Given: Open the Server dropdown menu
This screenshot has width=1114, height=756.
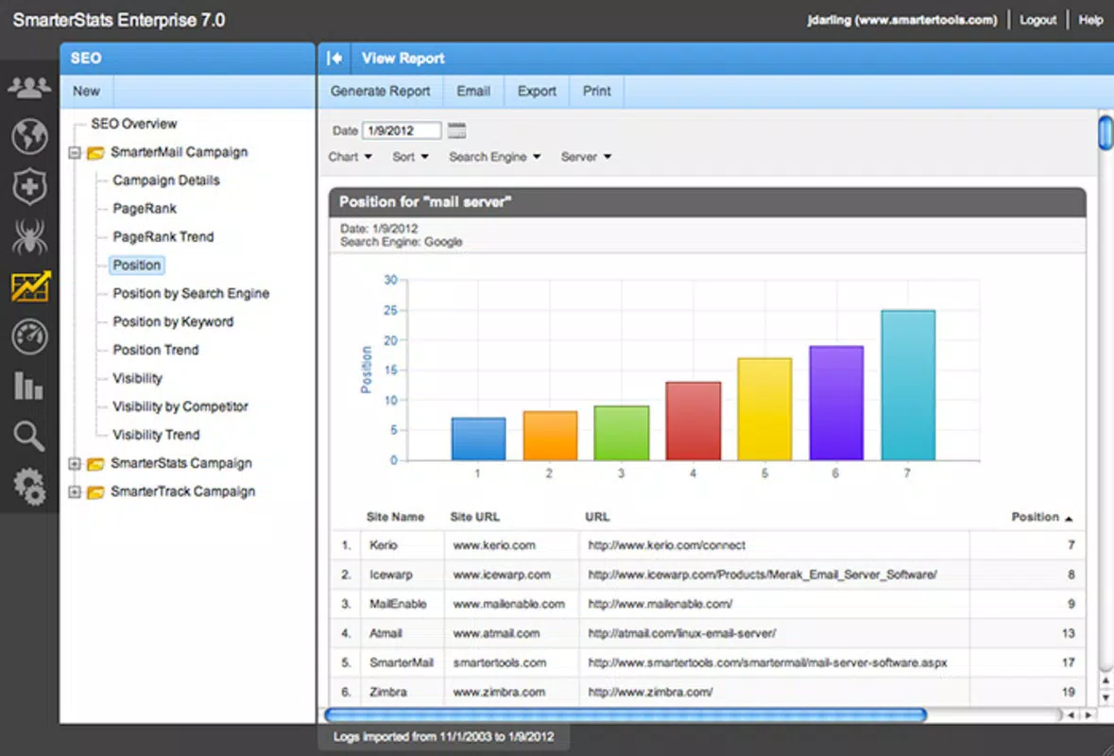Looking at the screenshot, I should (x=586, y=157).
